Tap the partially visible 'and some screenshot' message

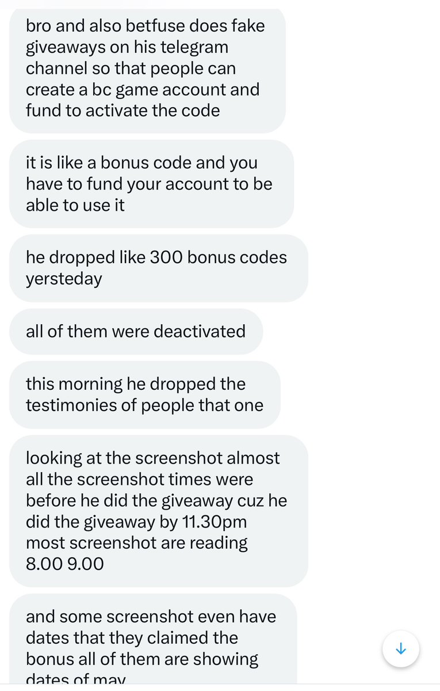(x=153, y=642)
